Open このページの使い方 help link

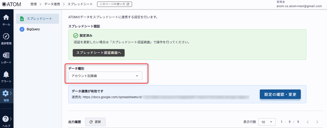pos(114,4)
